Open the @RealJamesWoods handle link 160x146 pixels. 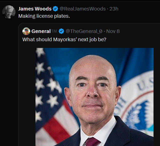coord(83,9)
